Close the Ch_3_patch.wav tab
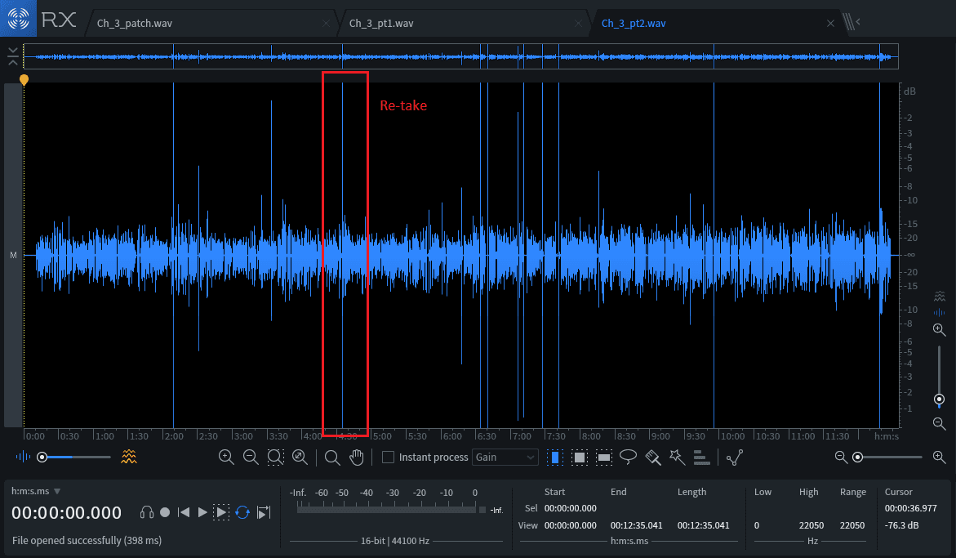The width and height of the screenshot is (956, 558). (327, 23)
